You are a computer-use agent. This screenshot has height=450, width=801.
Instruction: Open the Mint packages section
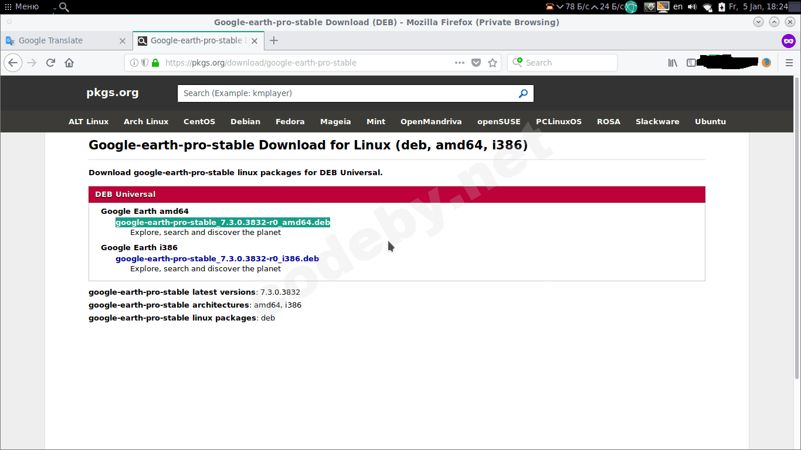[x=376, y=122]
